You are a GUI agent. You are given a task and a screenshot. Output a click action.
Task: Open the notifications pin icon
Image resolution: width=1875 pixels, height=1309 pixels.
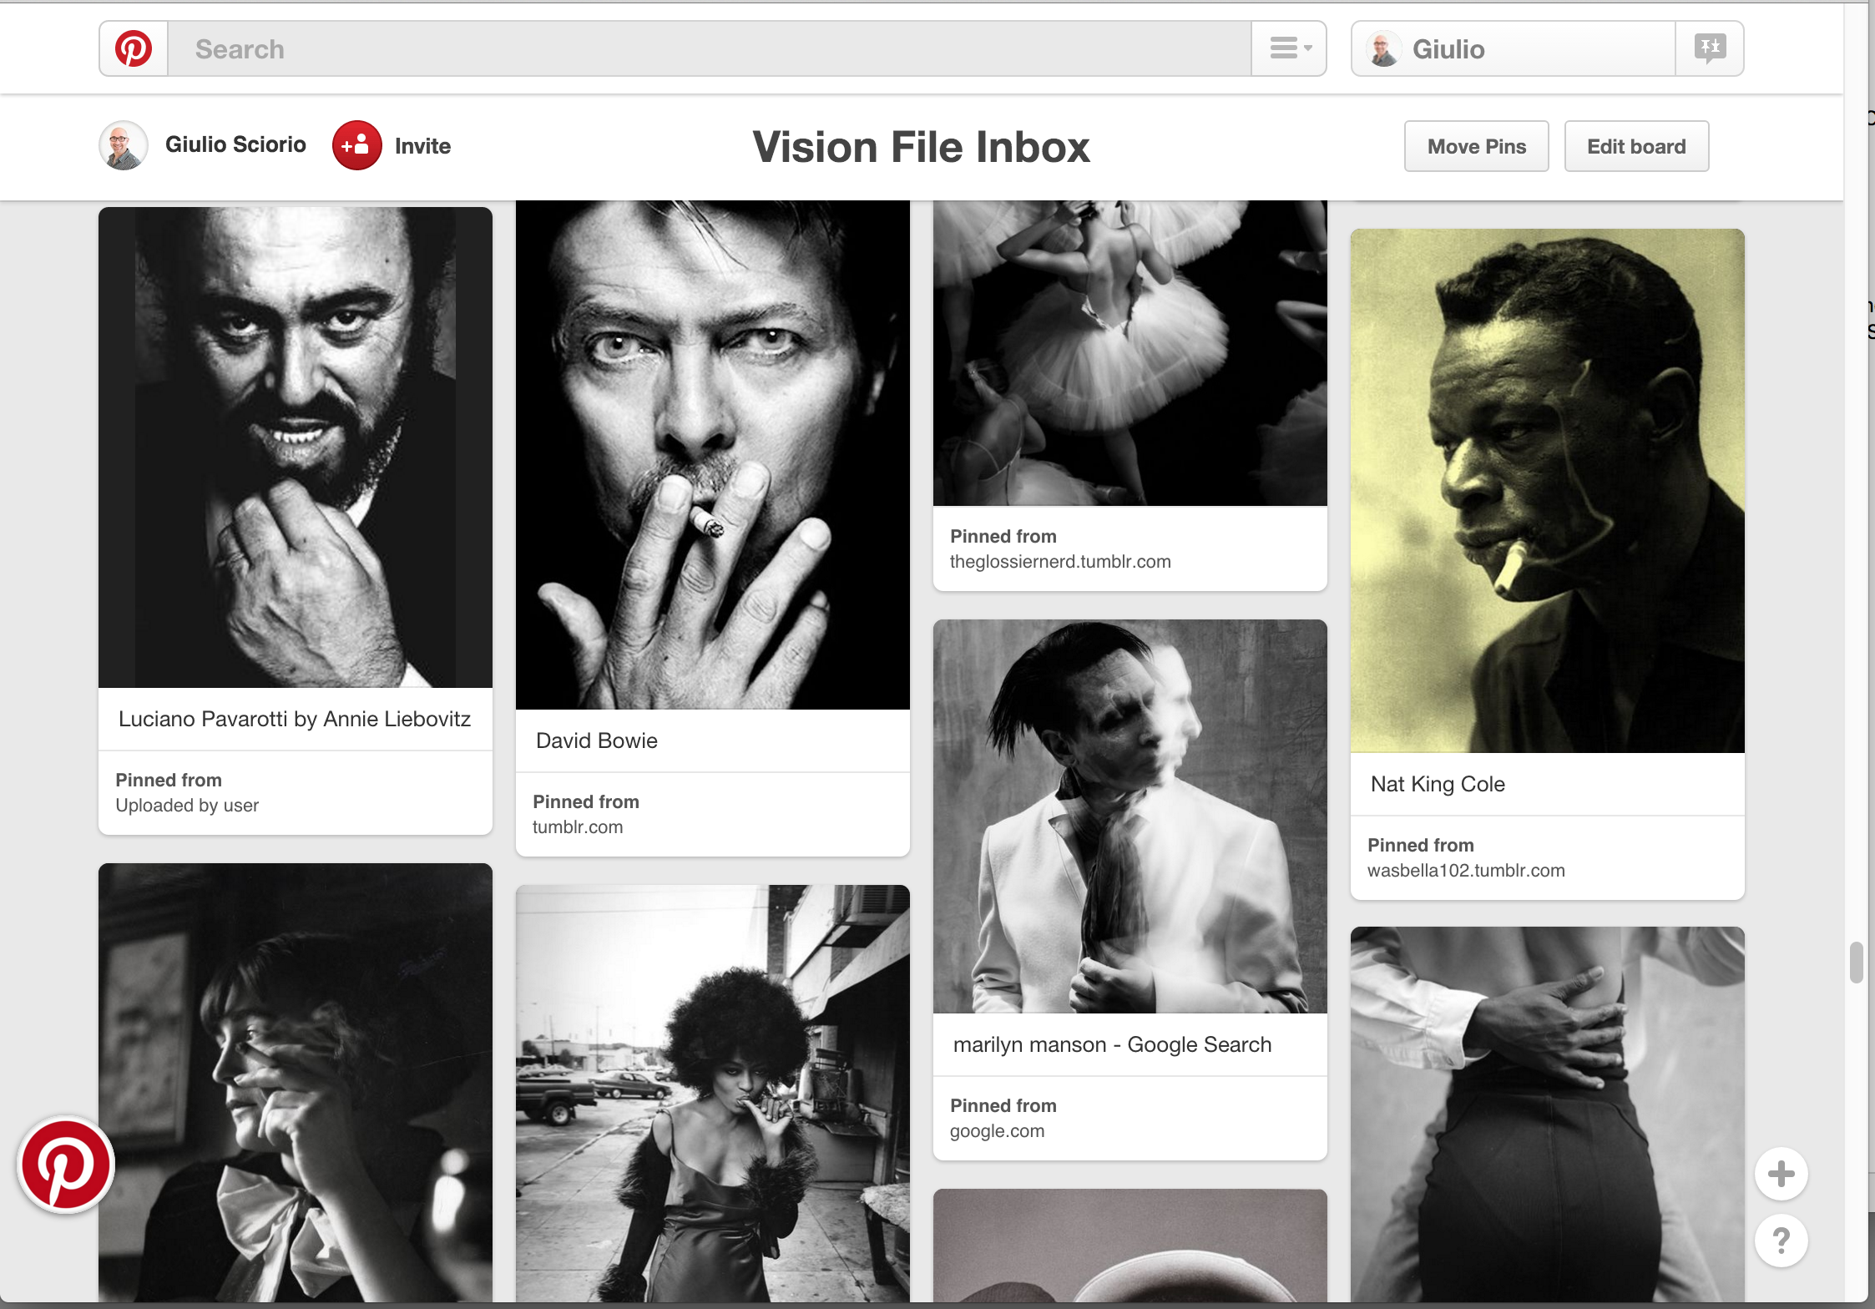(1710, 48)
